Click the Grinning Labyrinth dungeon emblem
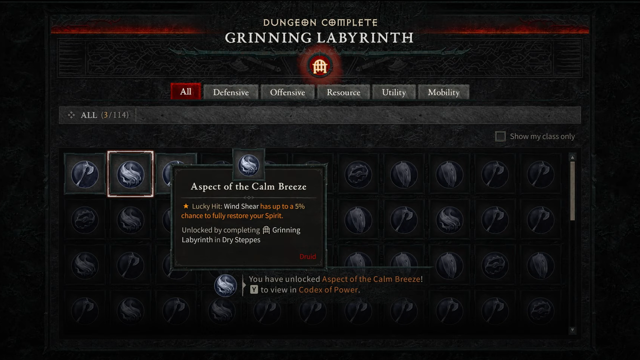This screenshot has width=640, height=360. coord(320,67)
